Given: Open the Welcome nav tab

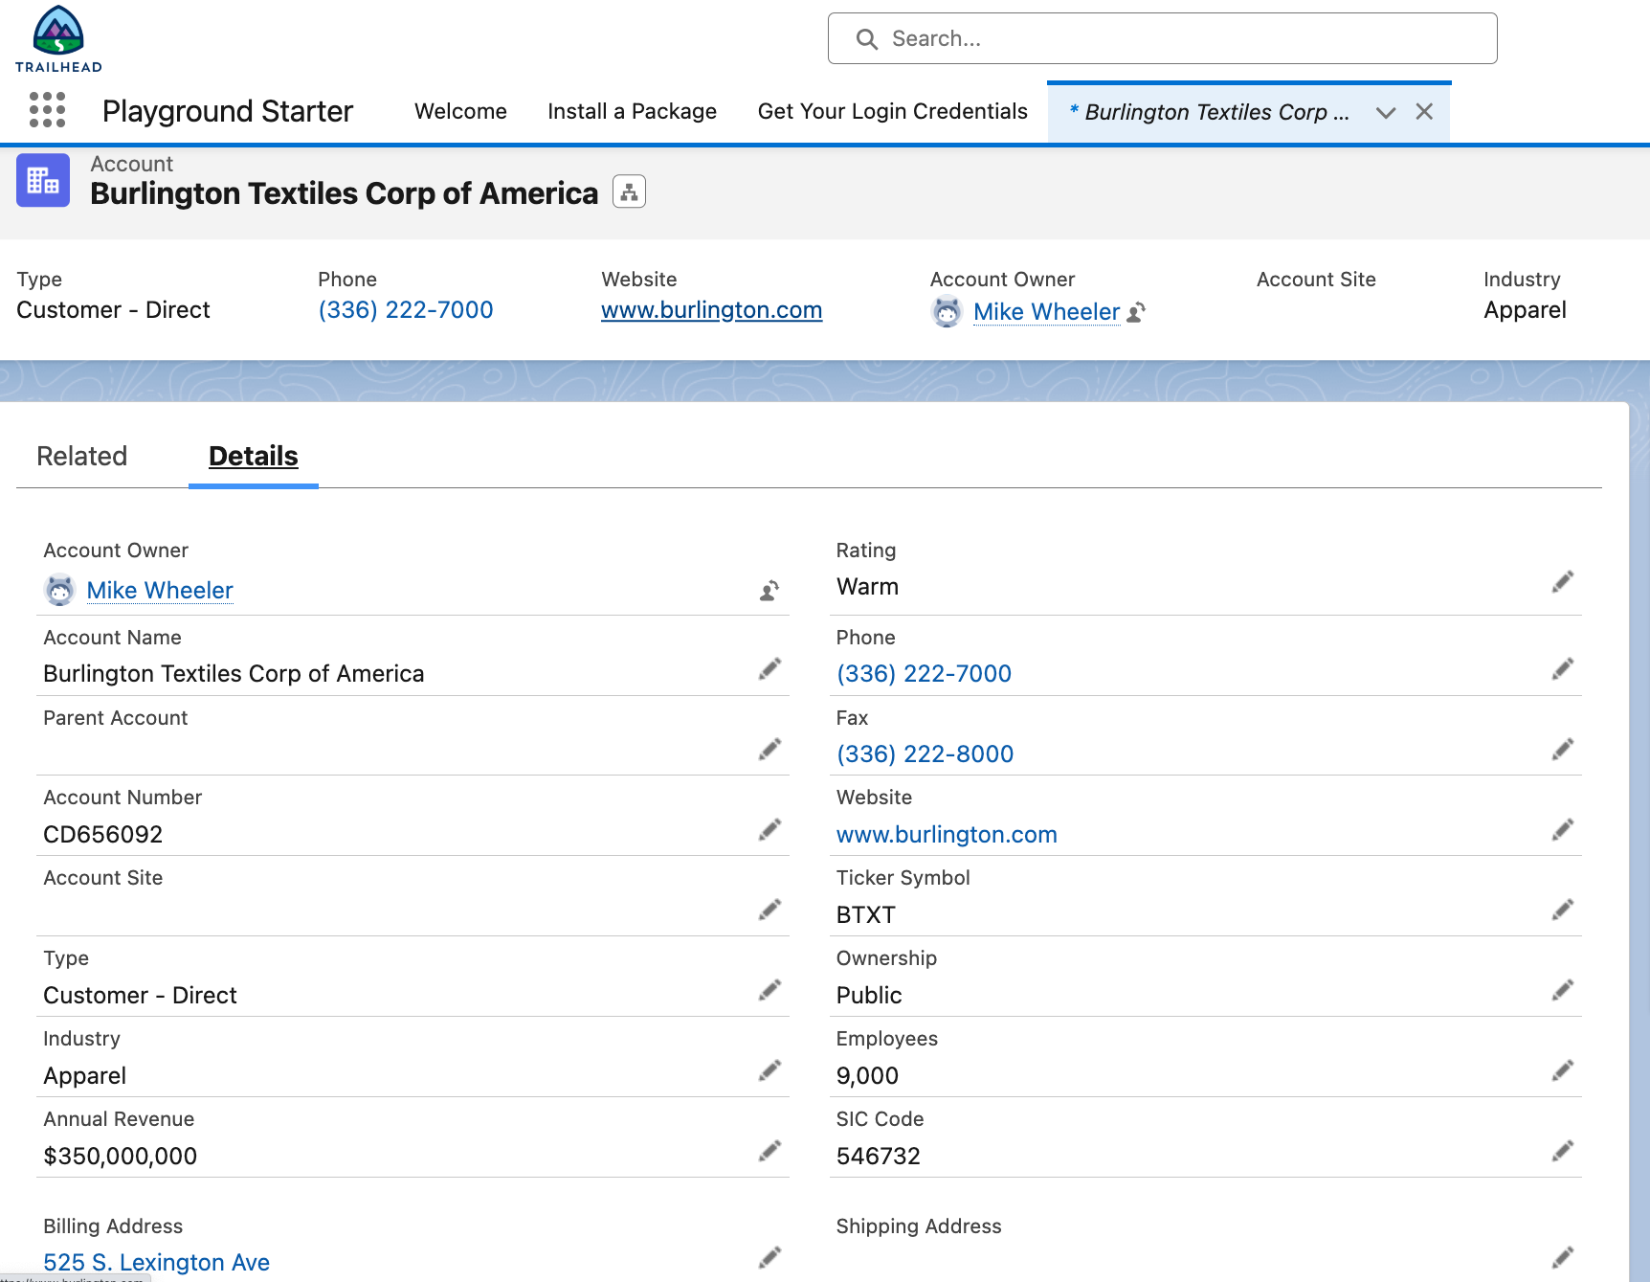Looking at the screenshot, I should tap(460, 112).
